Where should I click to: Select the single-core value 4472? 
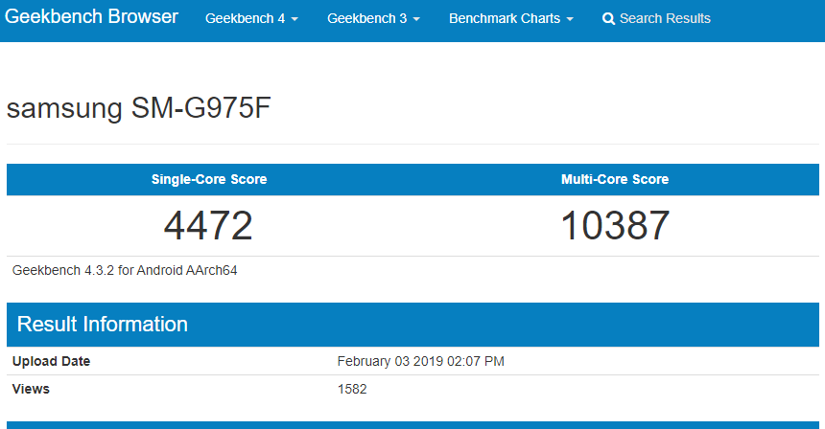pos(208,226)
